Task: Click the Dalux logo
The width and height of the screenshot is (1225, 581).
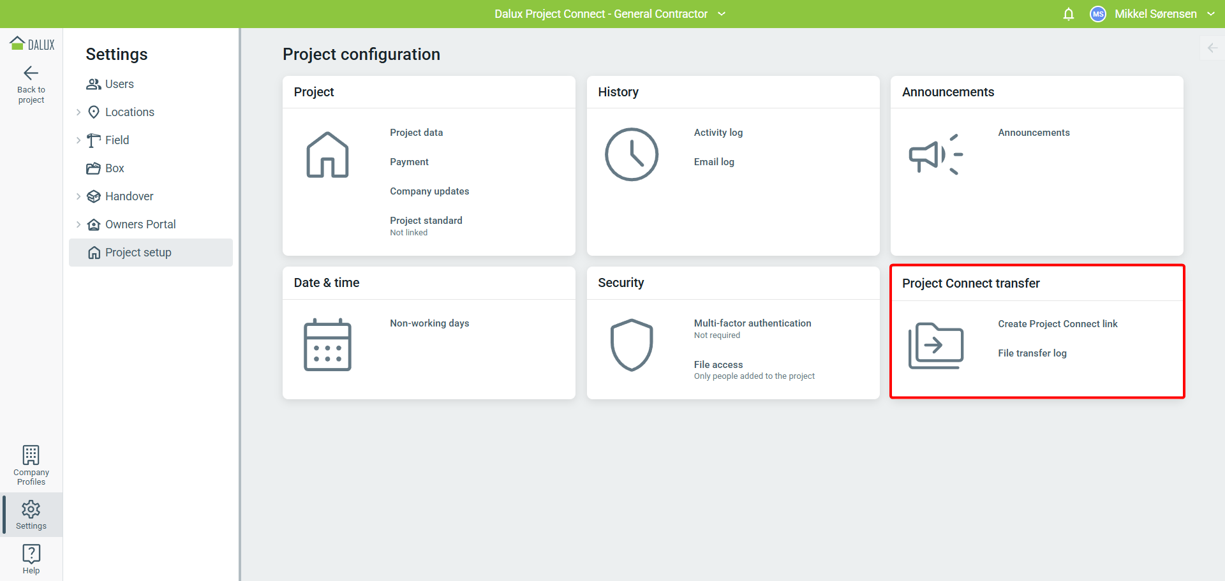Action: click(32, 44)
